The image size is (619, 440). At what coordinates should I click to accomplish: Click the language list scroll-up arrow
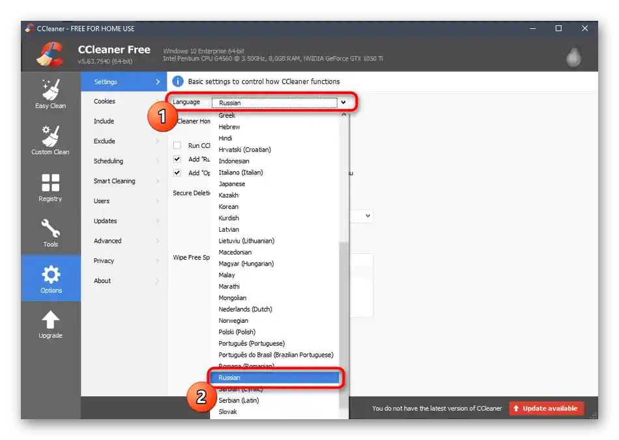[343, 115]
